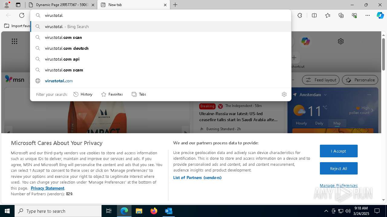Click the MSN logo
Viewport: 387px width, 217px height.
15,79
